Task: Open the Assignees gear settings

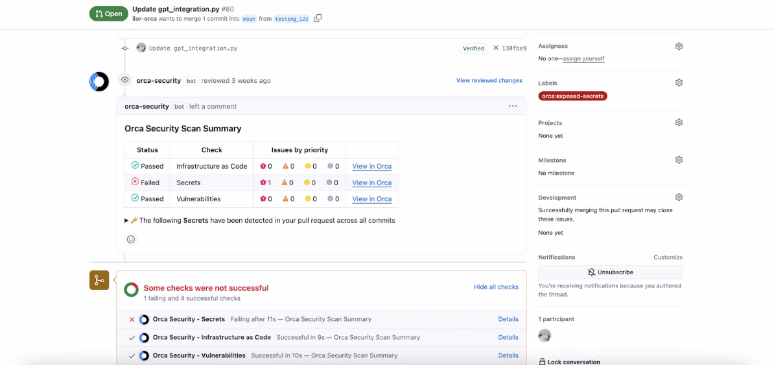Action: (679, 47)
